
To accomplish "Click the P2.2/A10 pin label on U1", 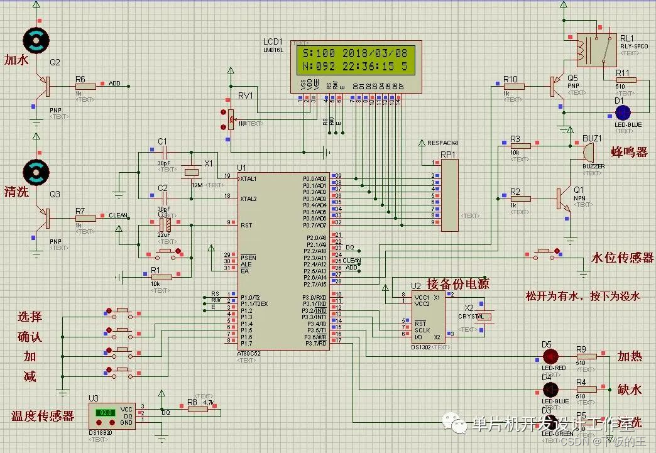I will tap(315, 251).
